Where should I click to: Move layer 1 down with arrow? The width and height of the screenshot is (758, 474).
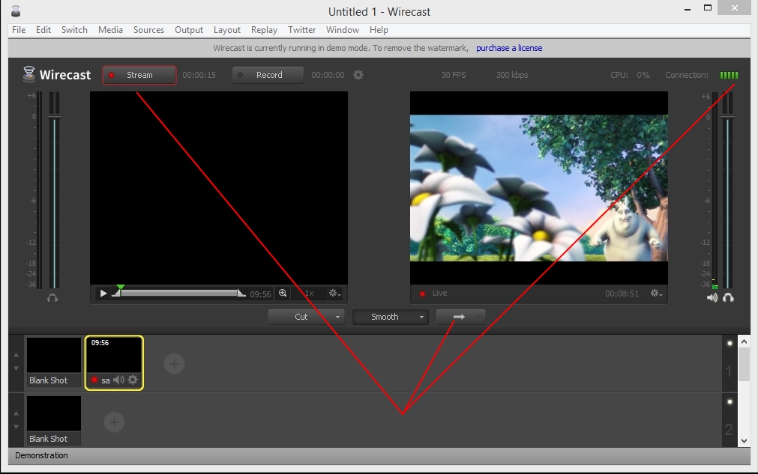pyautogui.click(x=16, y=368)
